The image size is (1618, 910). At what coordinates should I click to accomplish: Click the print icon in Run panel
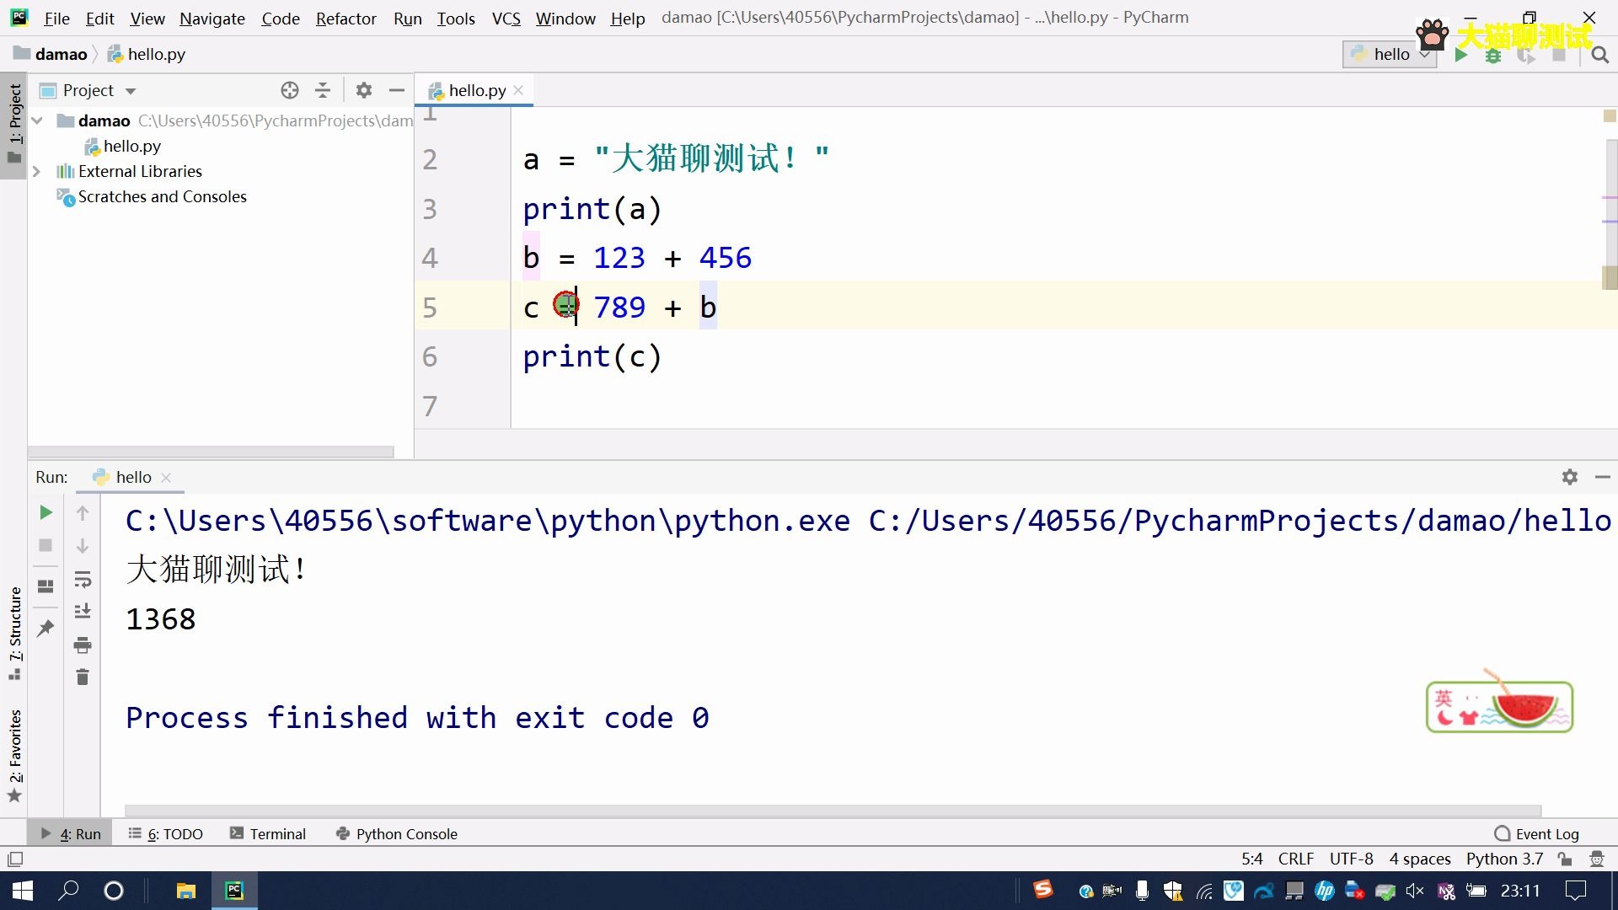point(83,645)
